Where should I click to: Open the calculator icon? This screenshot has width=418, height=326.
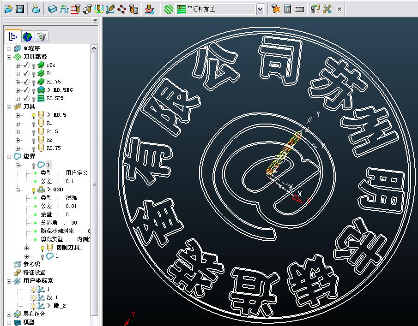click(288, 9)
